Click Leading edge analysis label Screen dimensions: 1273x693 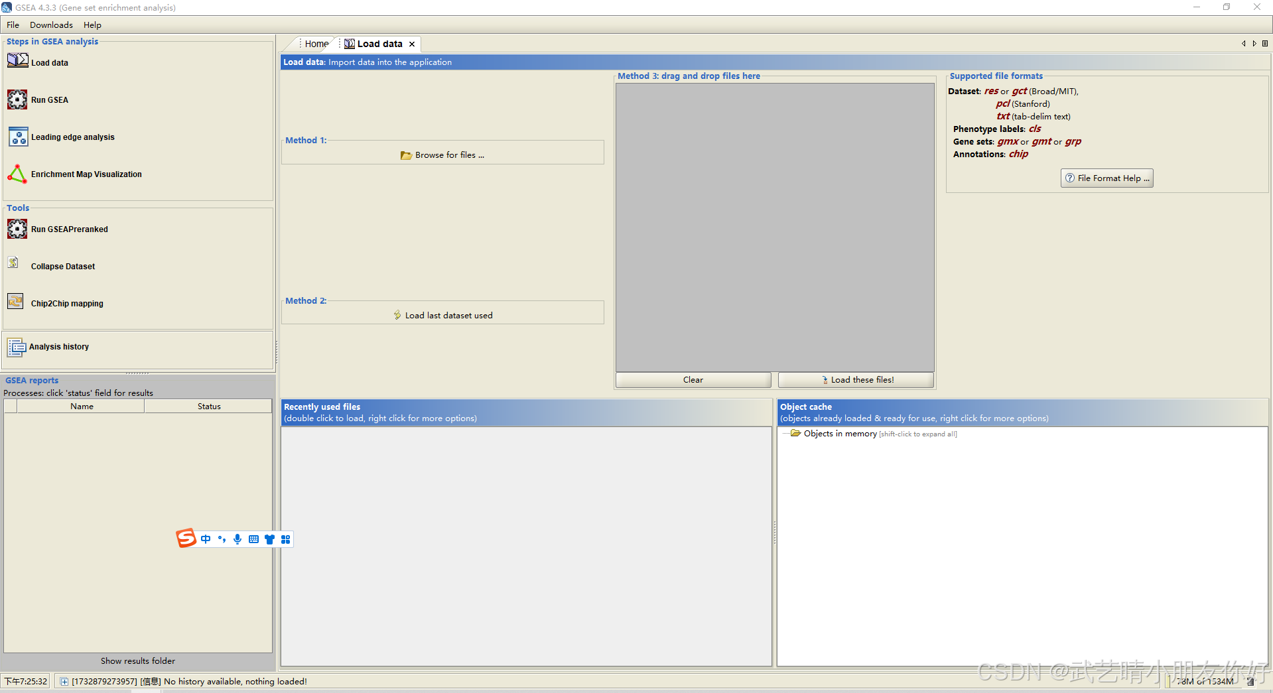[x=73, y=137]
